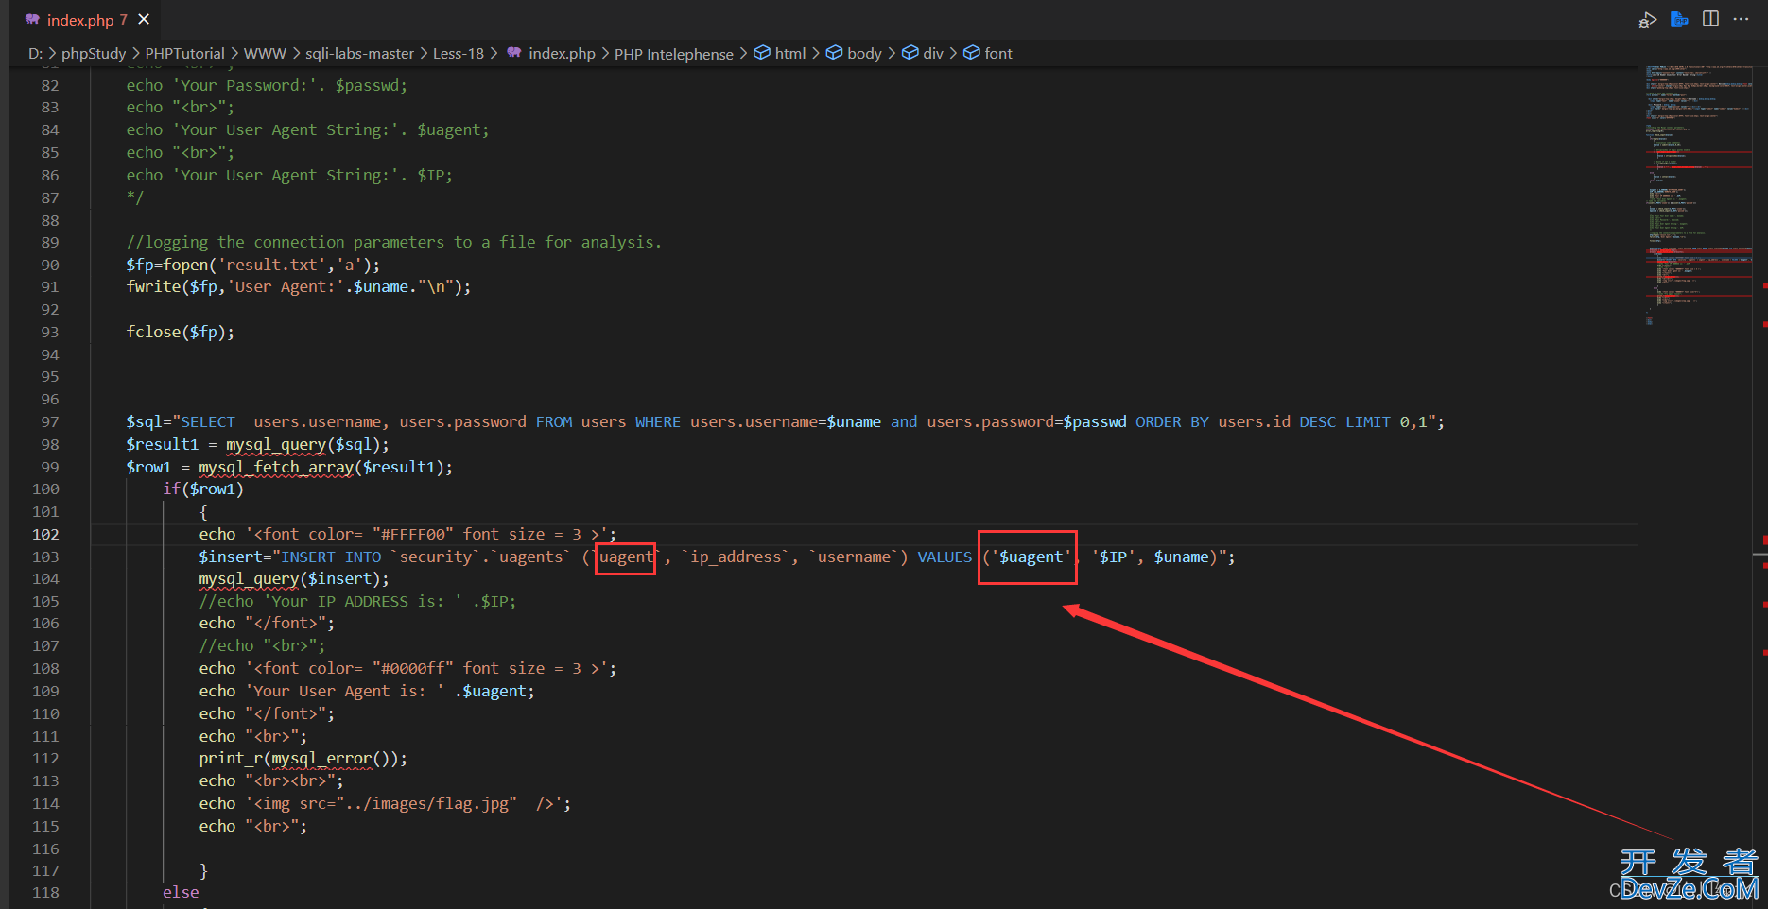The image size is (1768, 909).
Task: Click the $sql variable on line 97
Action: tap(145, 422)
